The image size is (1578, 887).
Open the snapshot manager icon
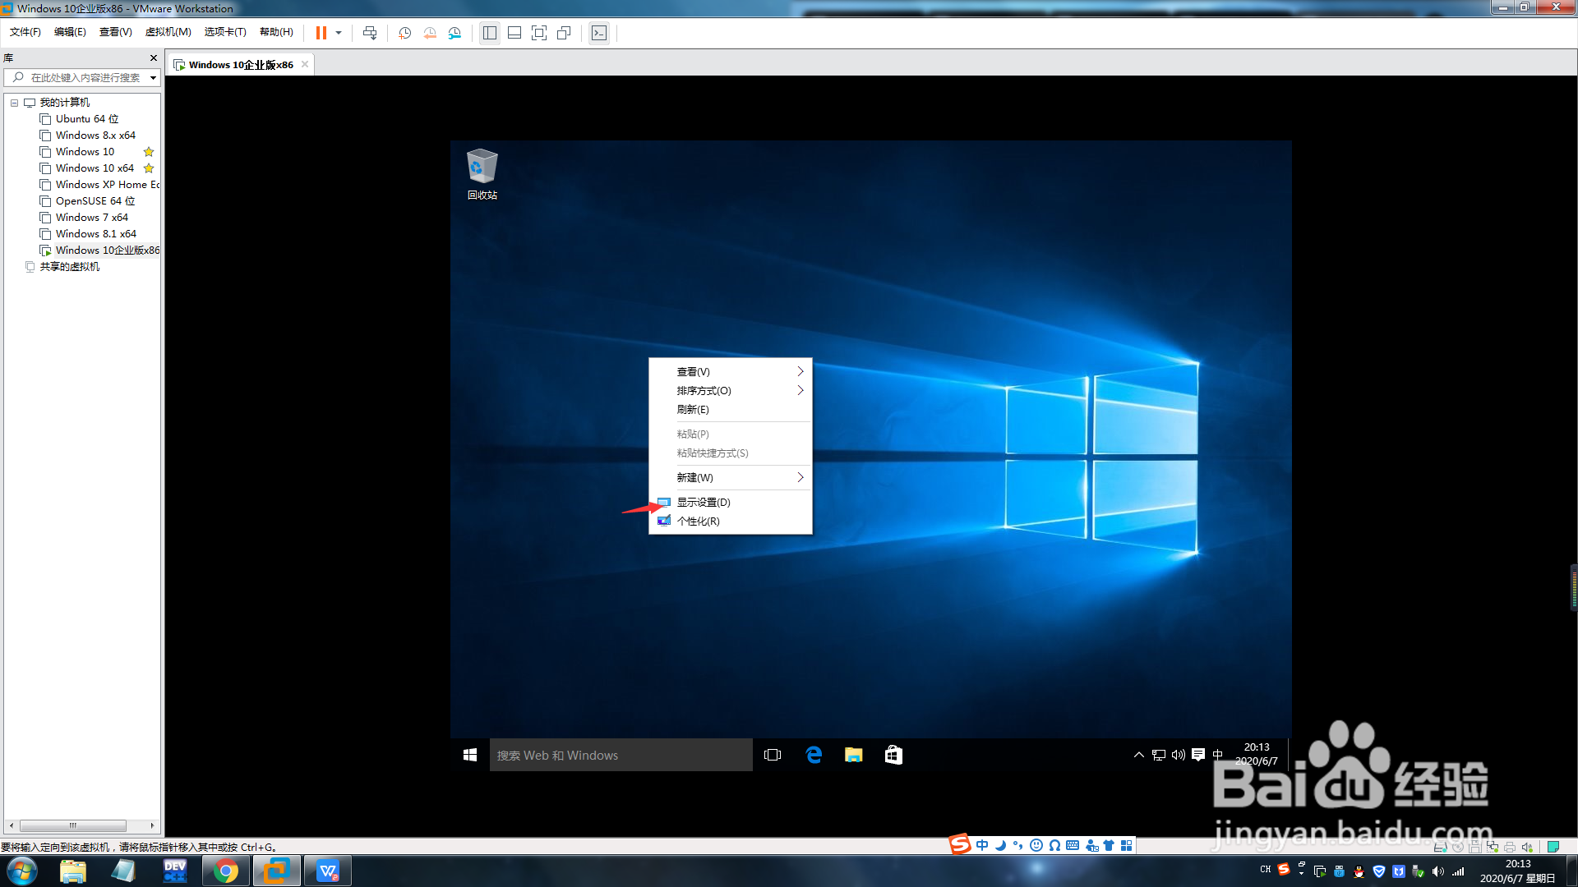[x=454, y=33]
